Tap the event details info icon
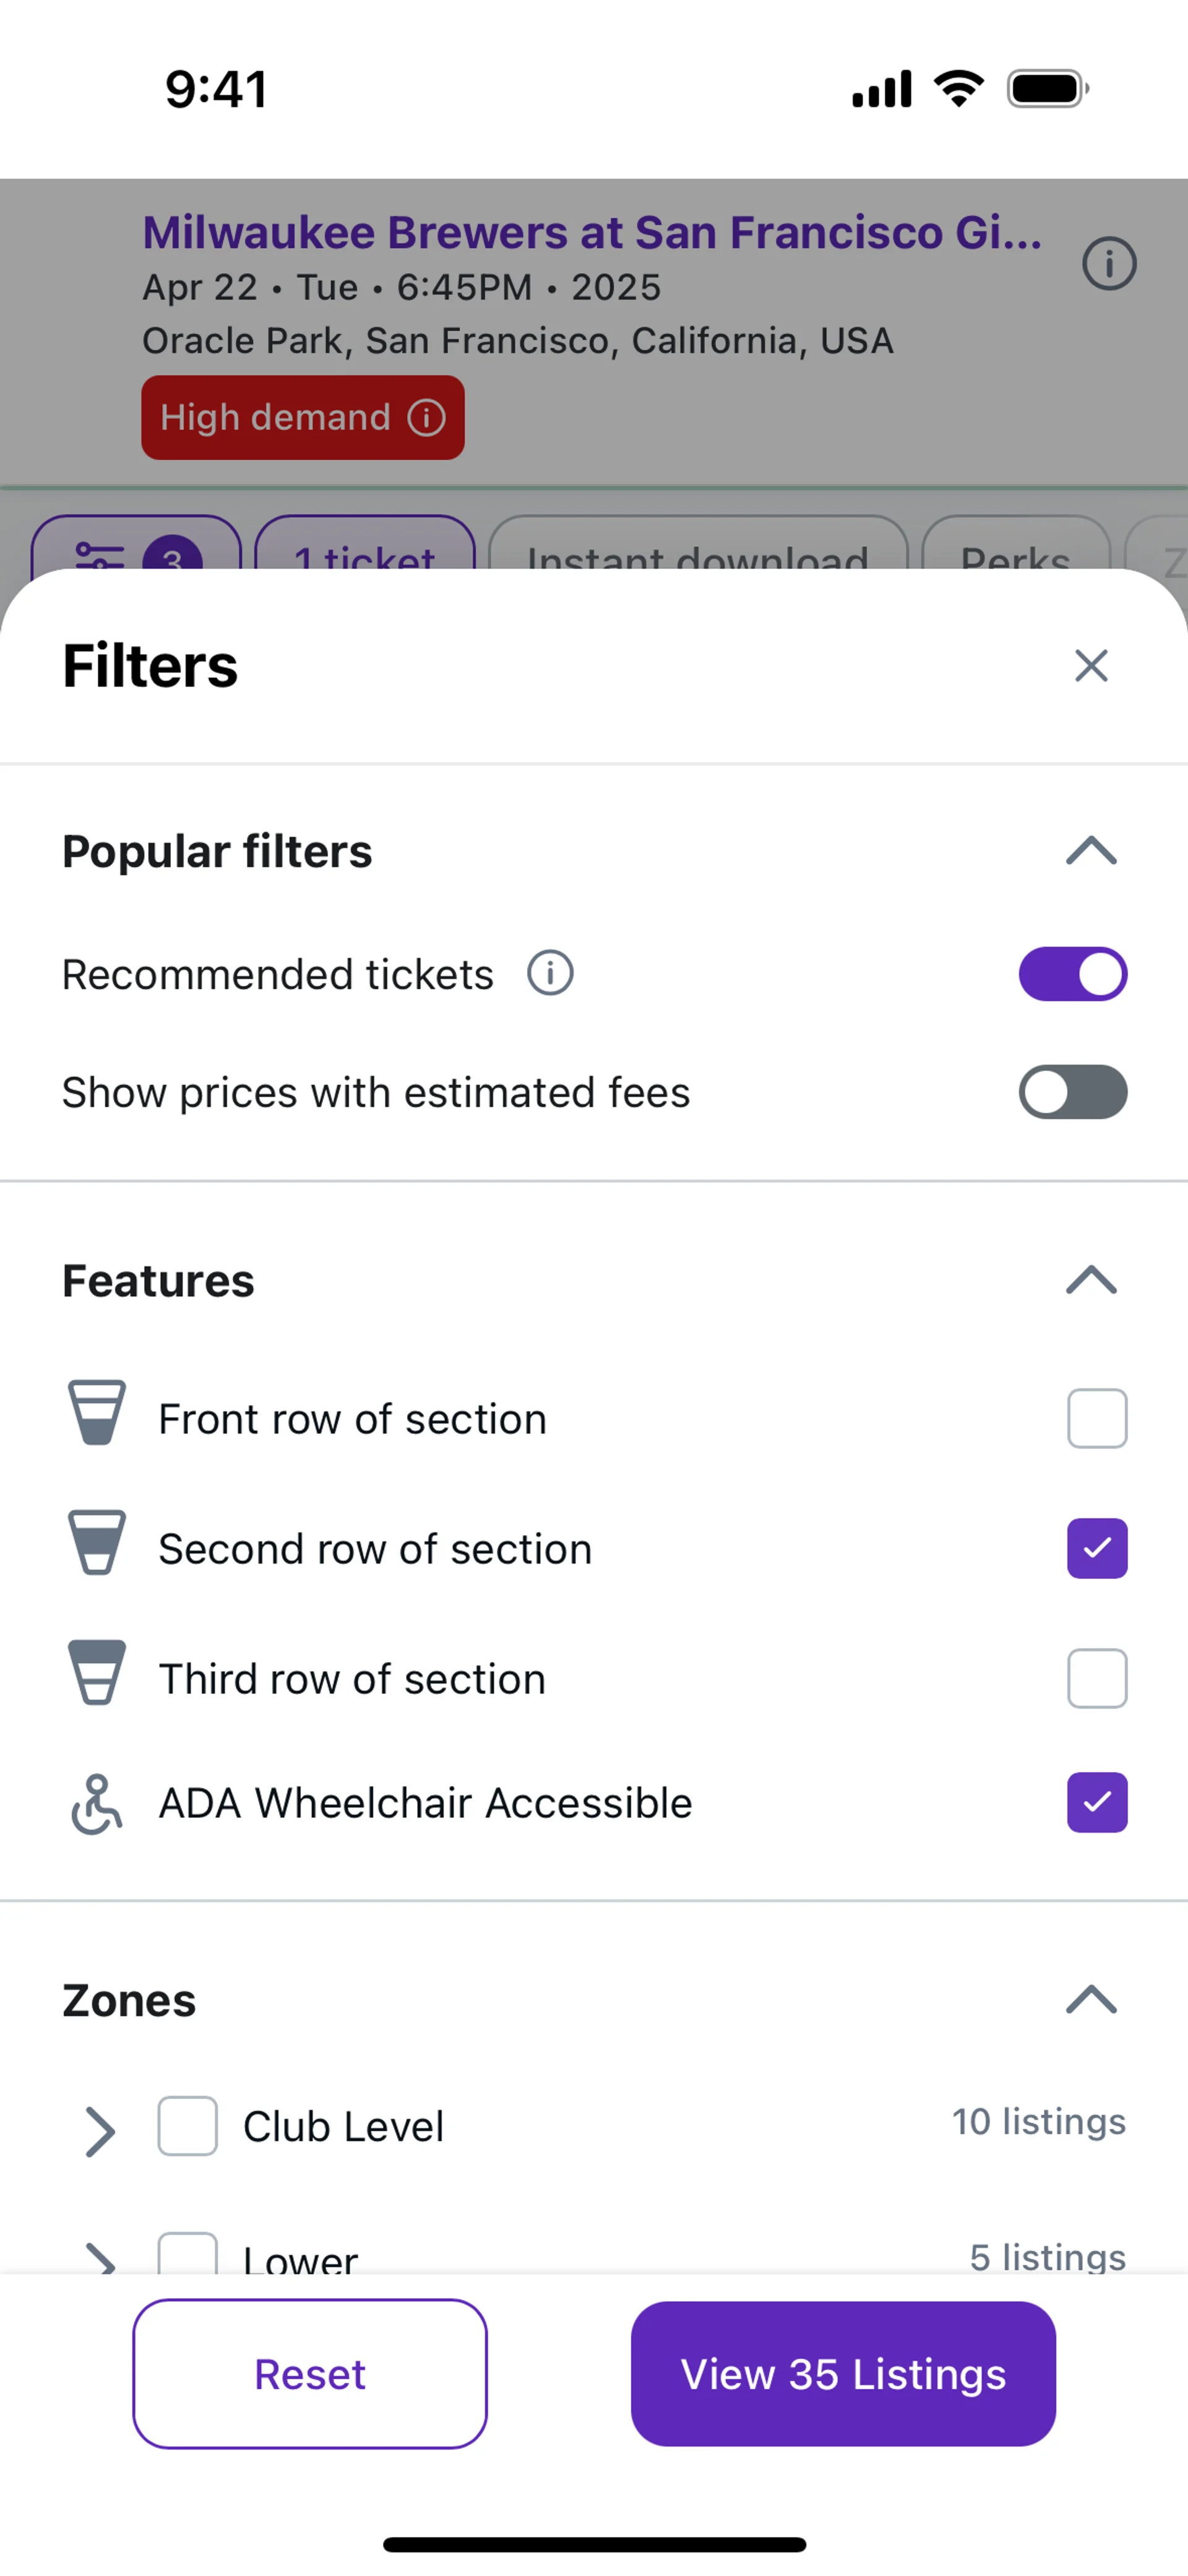1188x2576 pixels. click(x=1109, y=265)
